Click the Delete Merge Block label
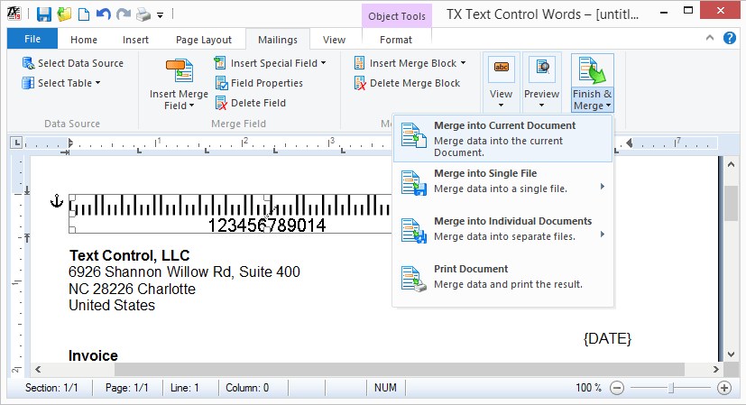 (415, 83)
